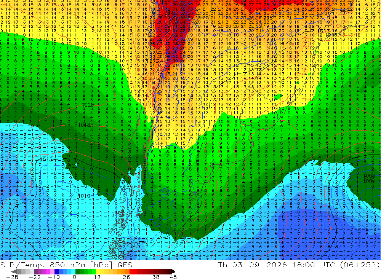Viewport: 381px width, 279px height.
Task: Pick the dark blue swatch above the -10 label
Action: [56, 271]
